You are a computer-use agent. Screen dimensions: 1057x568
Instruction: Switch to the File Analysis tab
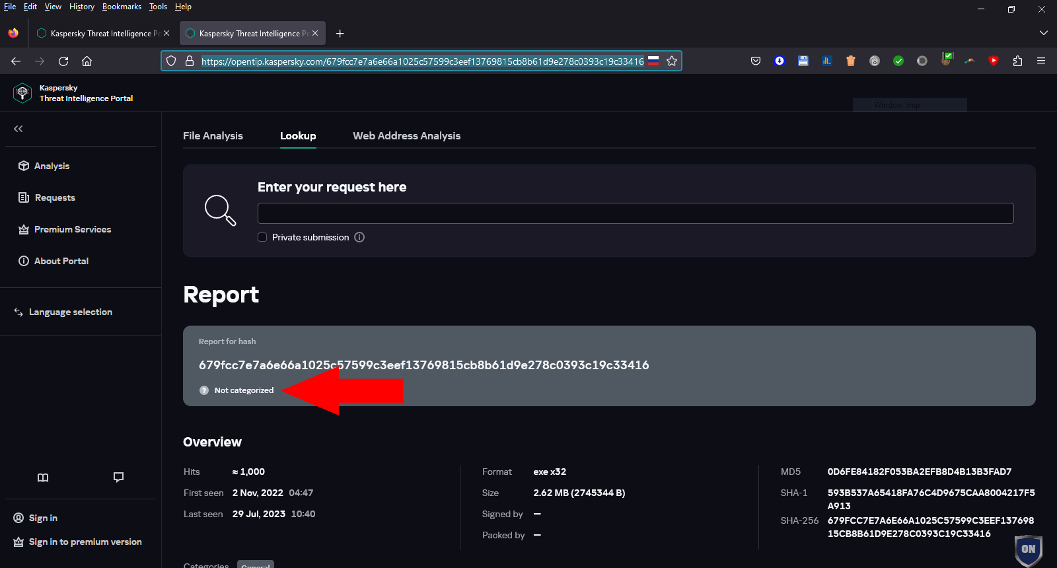pos(213,135)
